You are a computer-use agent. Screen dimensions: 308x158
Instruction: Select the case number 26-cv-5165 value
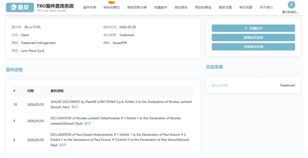click(33, 27)
